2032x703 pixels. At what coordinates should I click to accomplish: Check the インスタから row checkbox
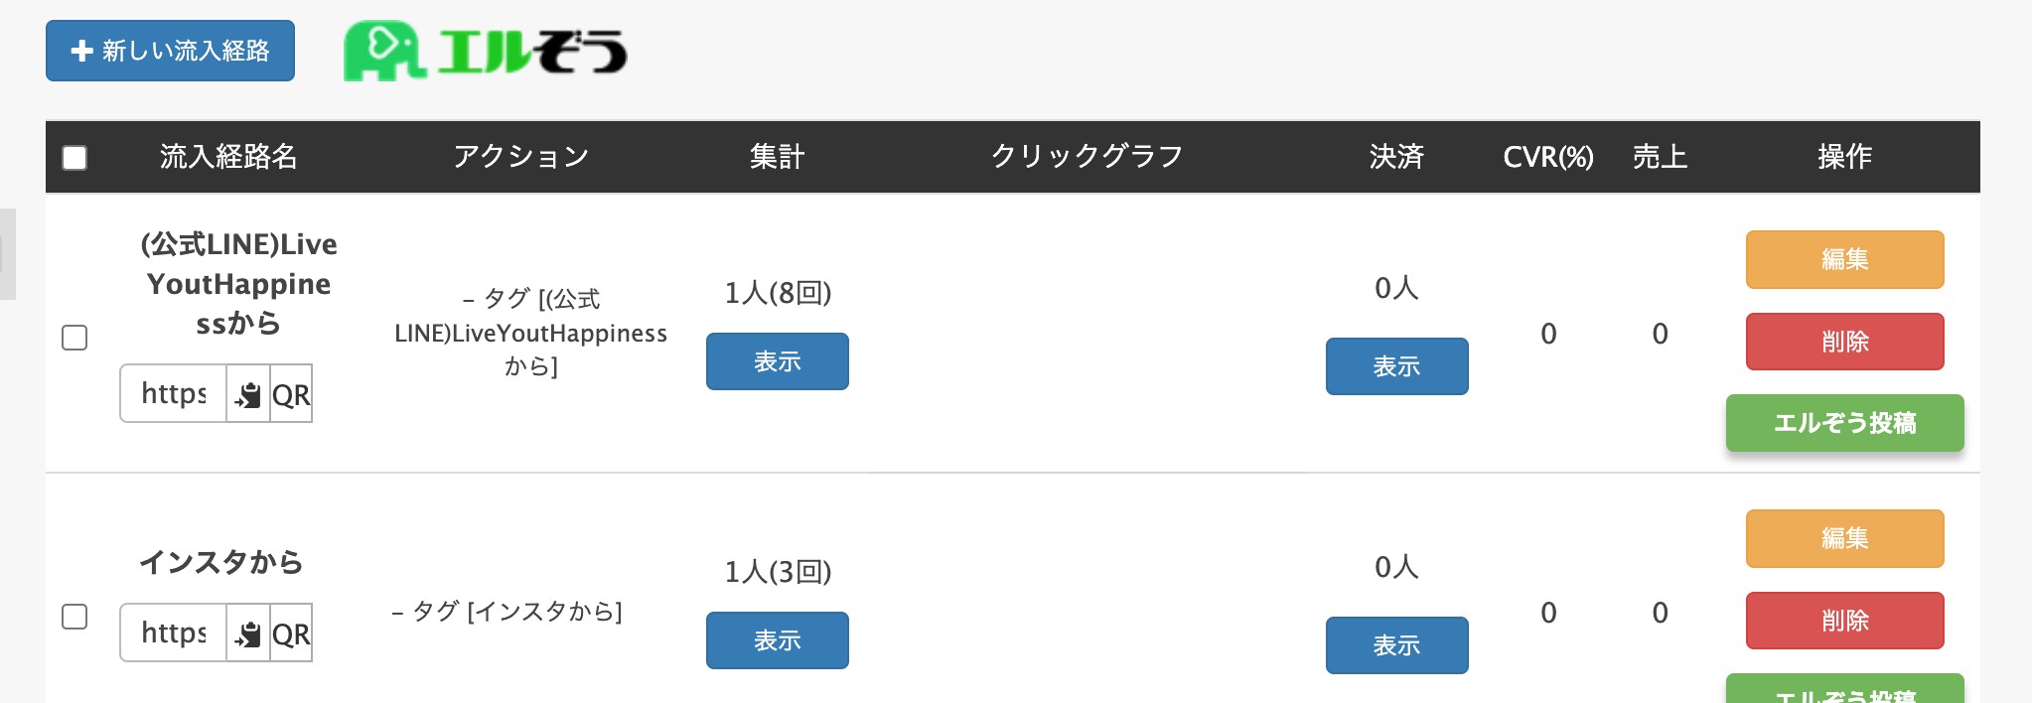tap(74, 617)
